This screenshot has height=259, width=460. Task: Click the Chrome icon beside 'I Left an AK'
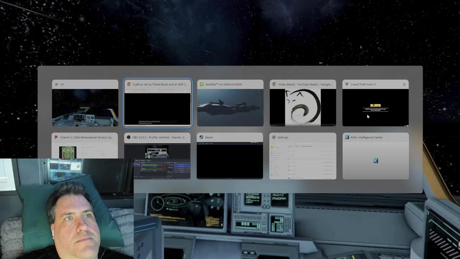point(129,85)
